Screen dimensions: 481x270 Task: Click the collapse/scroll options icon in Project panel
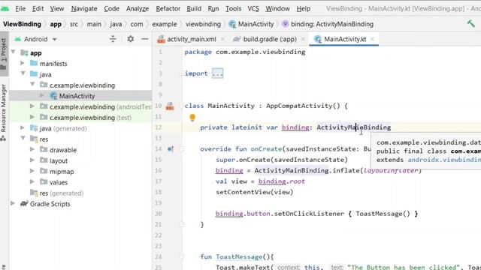pyautogui.click(x=113, y=39)
